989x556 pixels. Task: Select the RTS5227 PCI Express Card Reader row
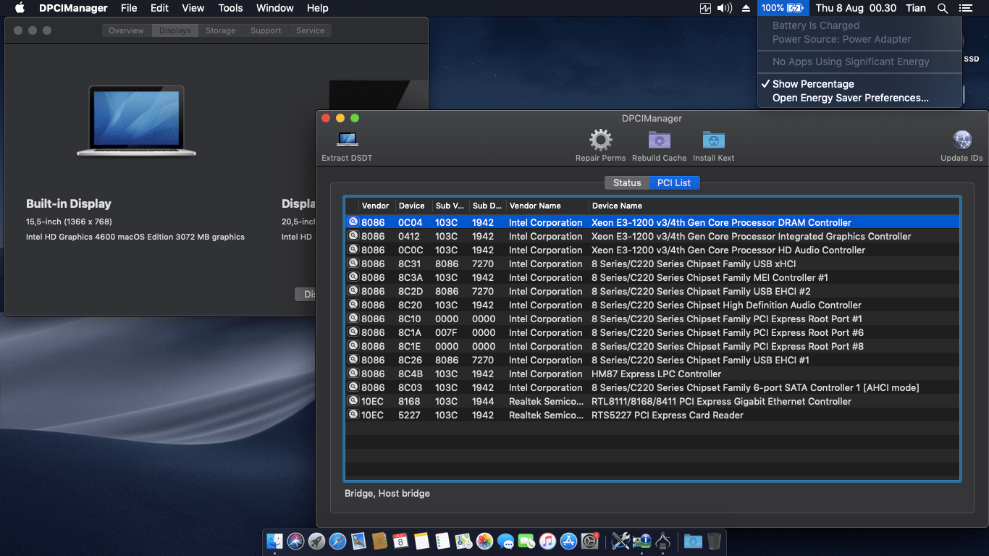coord(652,415)
